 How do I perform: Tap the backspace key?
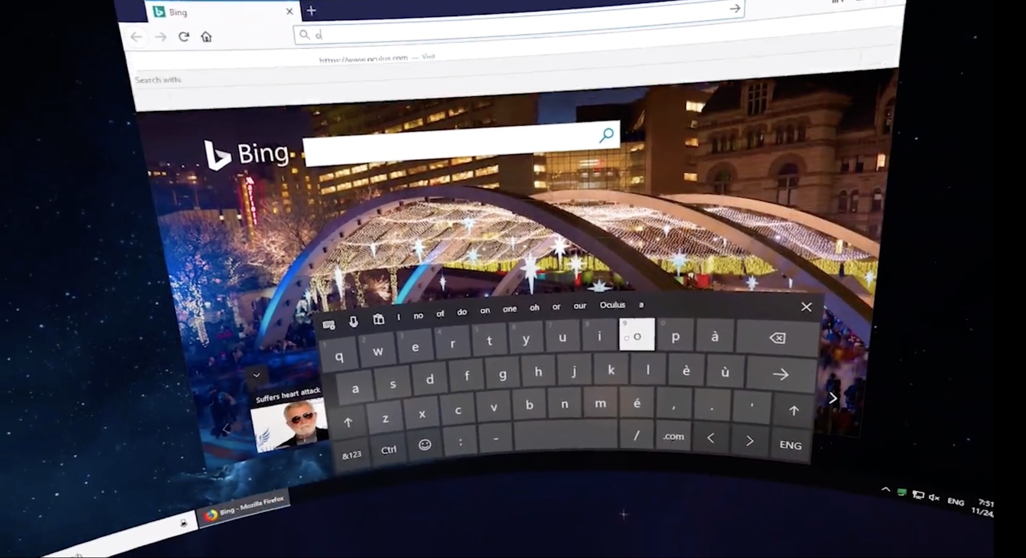click(x=778, y=338)
